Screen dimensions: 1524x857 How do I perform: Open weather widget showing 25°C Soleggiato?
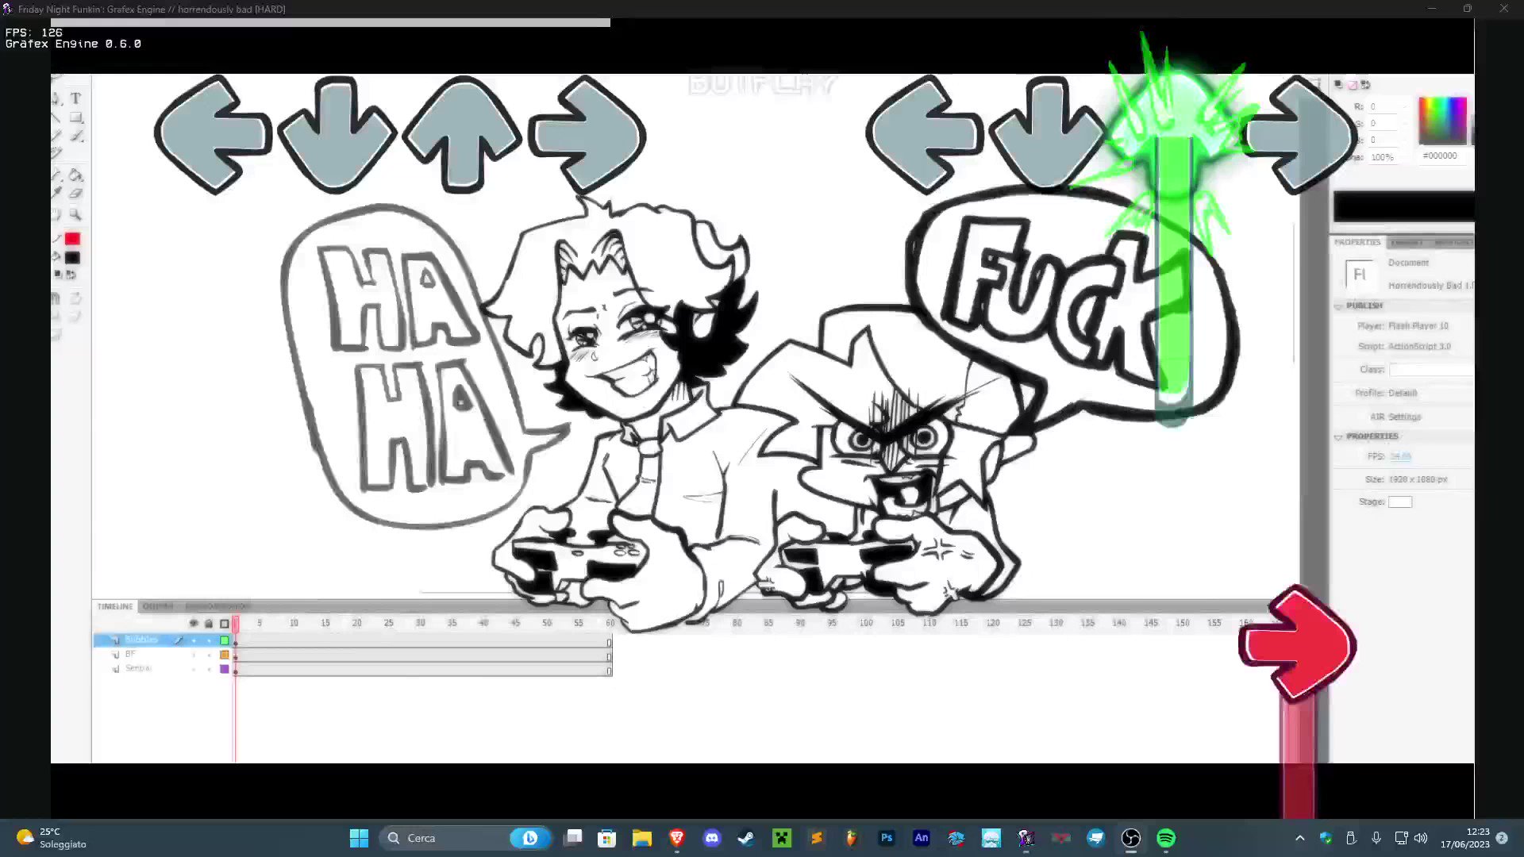tap(52, 838)
